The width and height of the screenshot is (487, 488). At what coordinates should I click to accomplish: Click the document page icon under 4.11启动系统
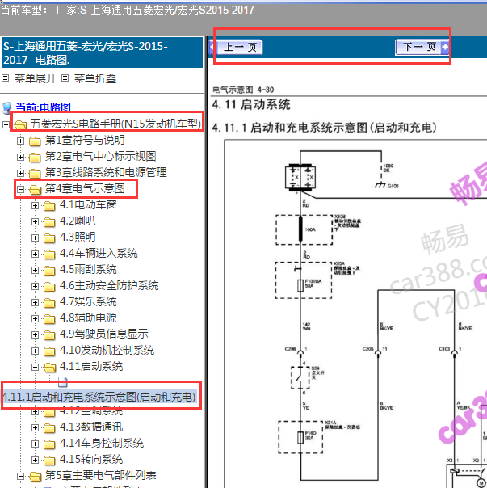[x=62, y=382]
